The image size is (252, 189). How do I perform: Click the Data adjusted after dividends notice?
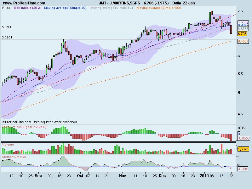click(x=54, y=122)
